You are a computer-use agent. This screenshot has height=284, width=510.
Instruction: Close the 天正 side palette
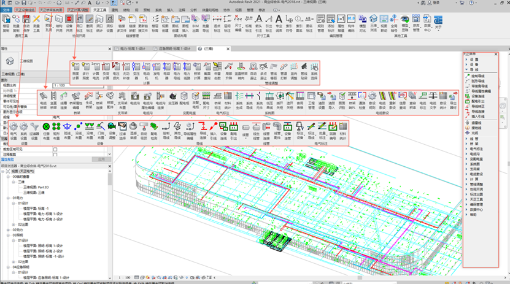click(x=496, y=54)
